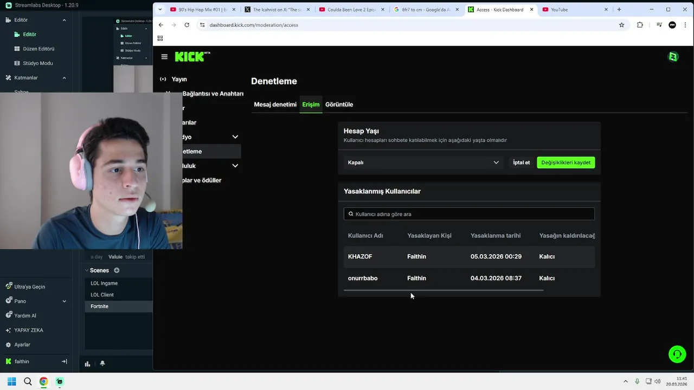Click the onurrbabo username row
Screen dimensions: 694x390
(x=469, y=278)
